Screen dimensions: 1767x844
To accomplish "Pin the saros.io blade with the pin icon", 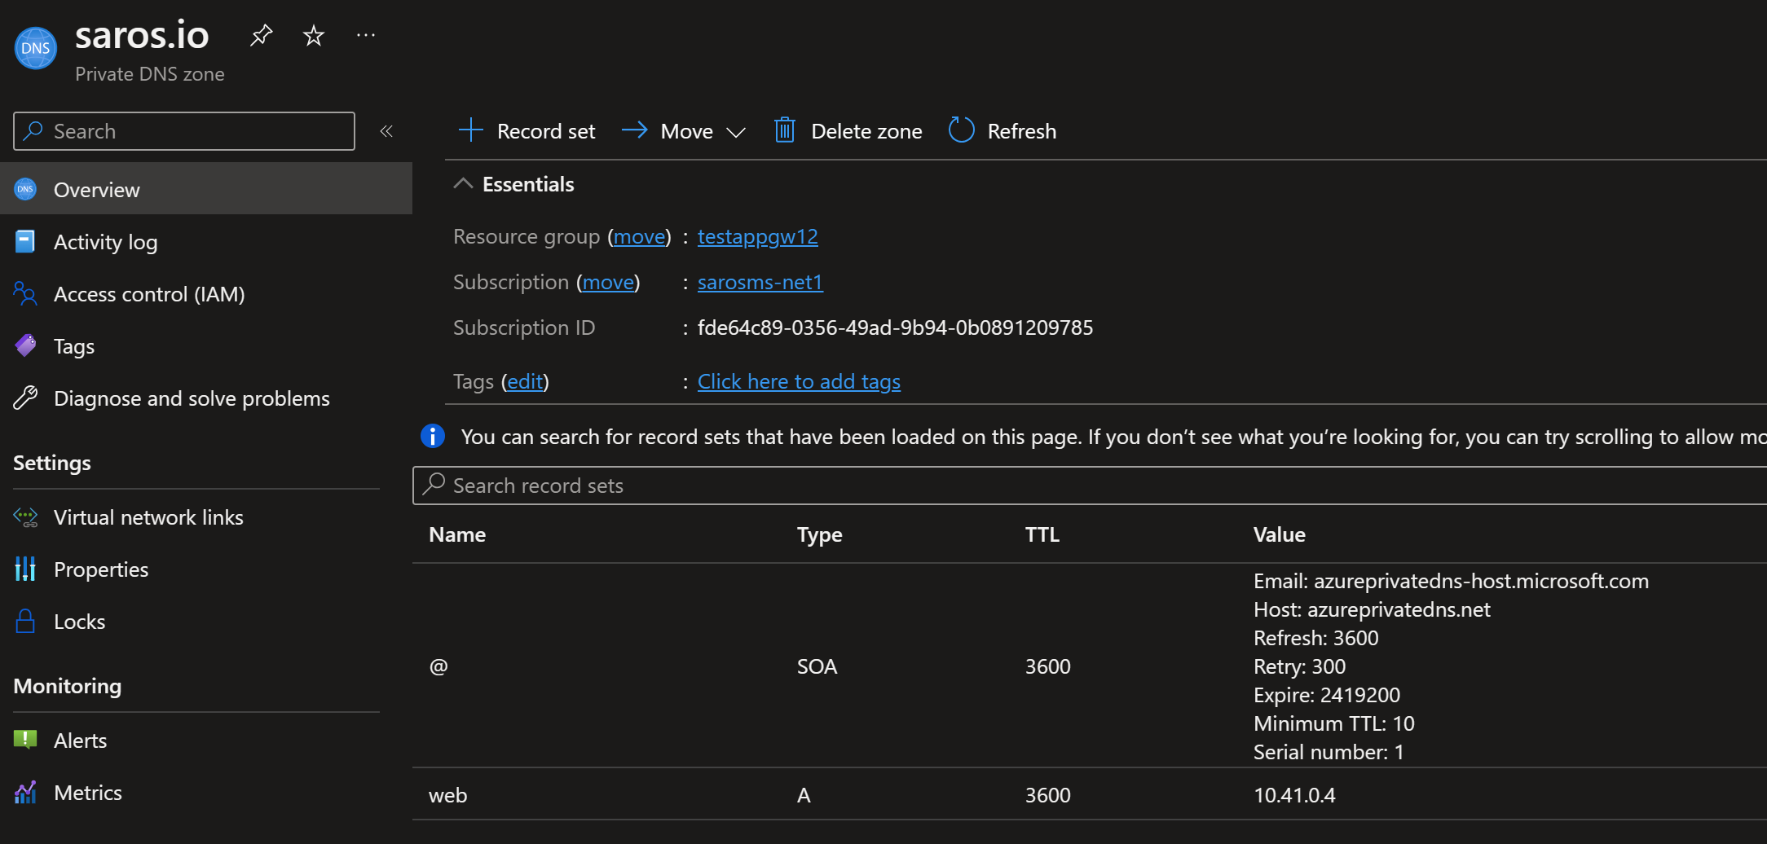I will pos(261,35).
